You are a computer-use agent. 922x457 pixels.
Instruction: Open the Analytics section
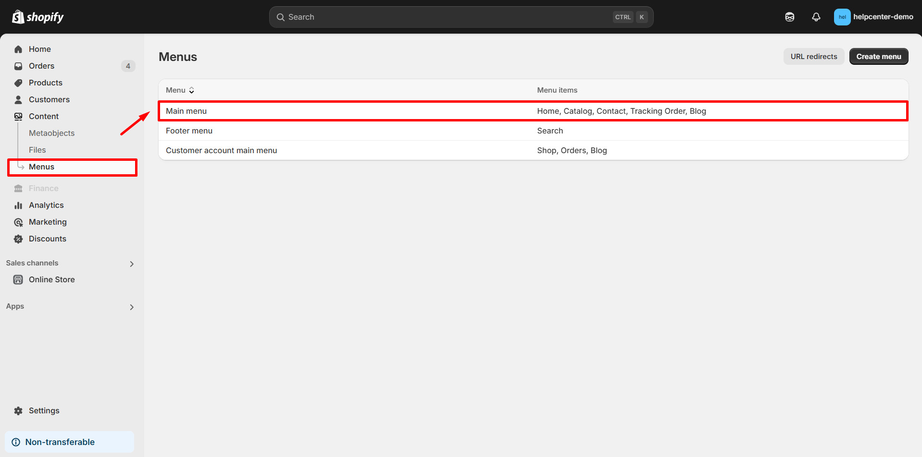click(46, 205)
